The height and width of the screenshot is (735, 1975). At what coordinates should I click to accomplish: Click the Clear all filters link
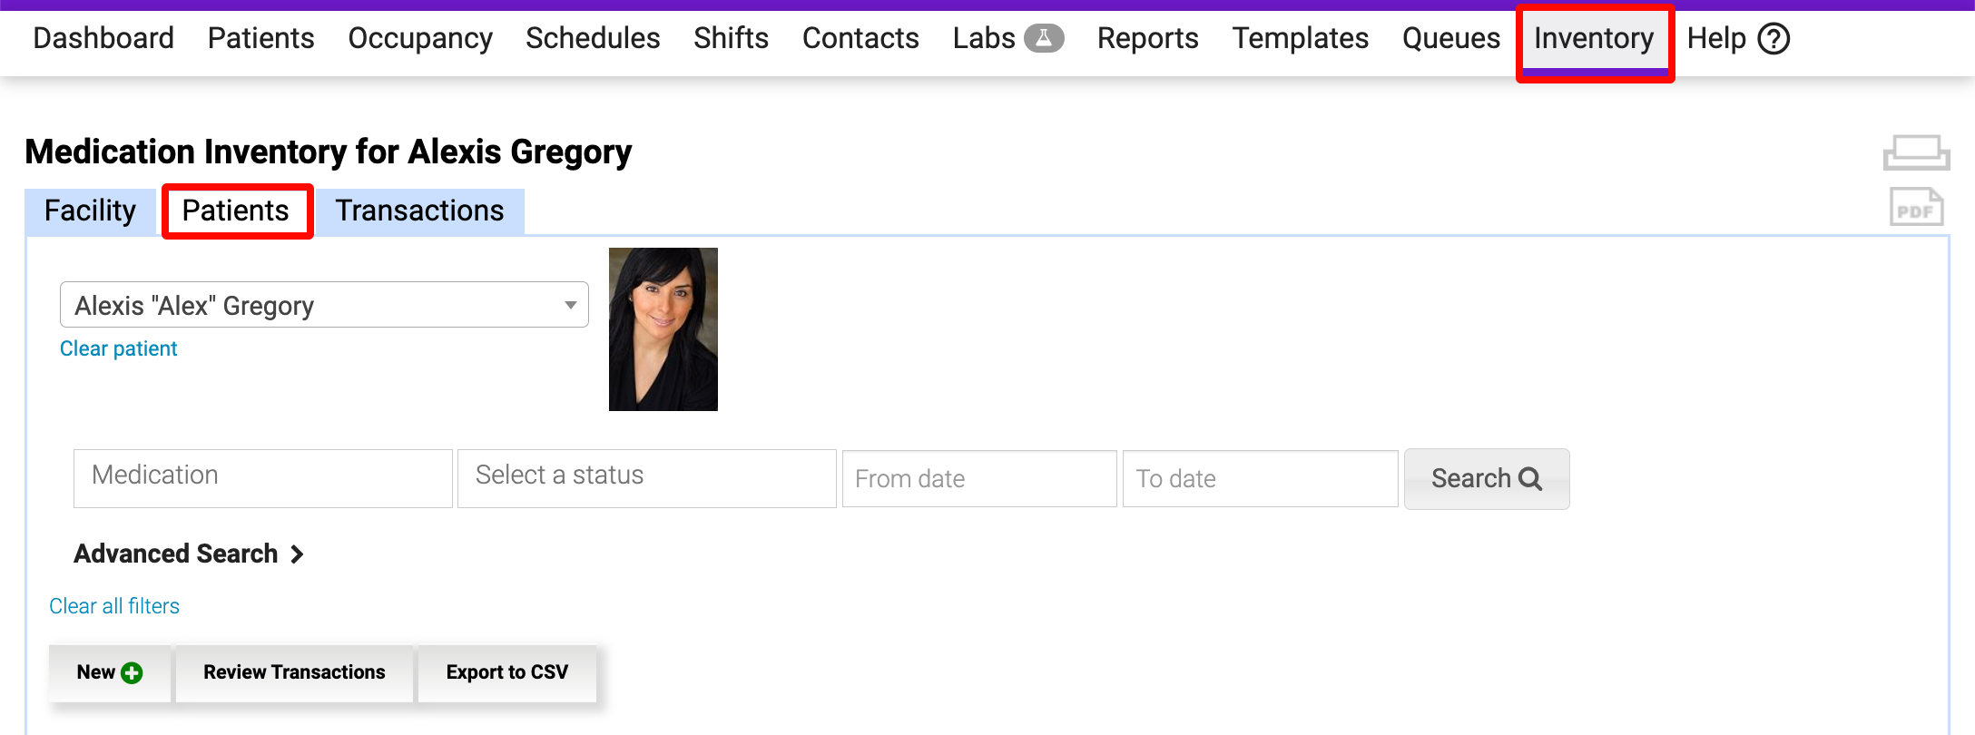click(114, 606)
